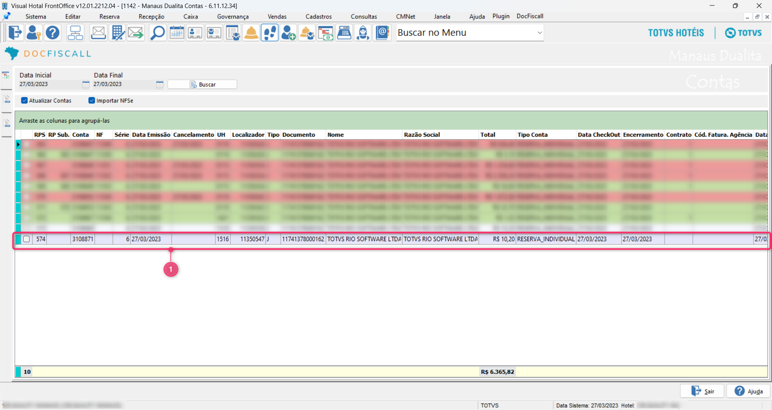
Task: Sort by the Razão Social column header
Action: click(x=441, y=135)
